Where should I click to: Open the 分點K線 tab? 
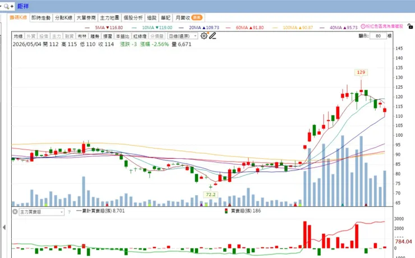click(x=63, y=18)
